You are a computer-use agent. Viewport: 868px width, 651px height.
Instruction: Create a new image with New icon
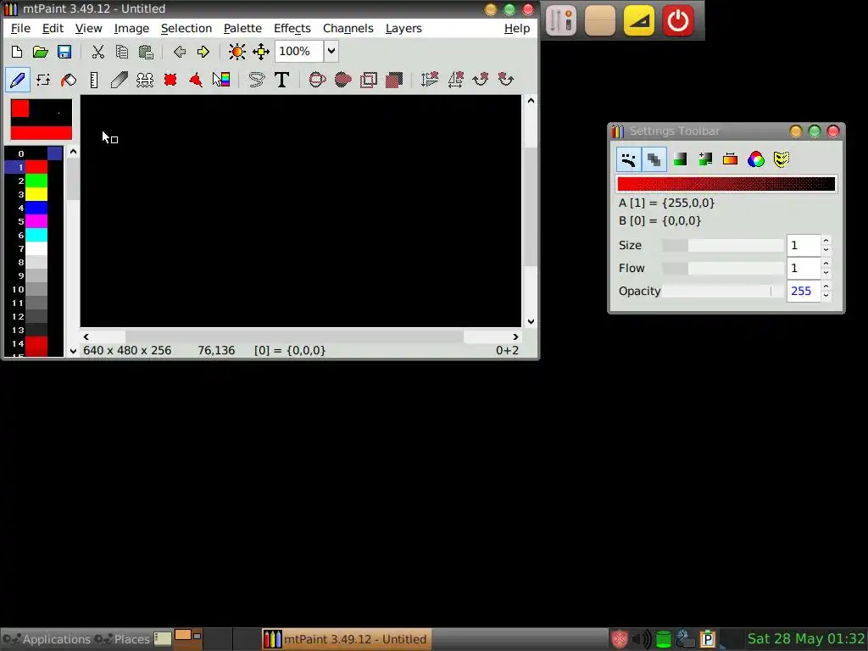(x=17, y=52)
